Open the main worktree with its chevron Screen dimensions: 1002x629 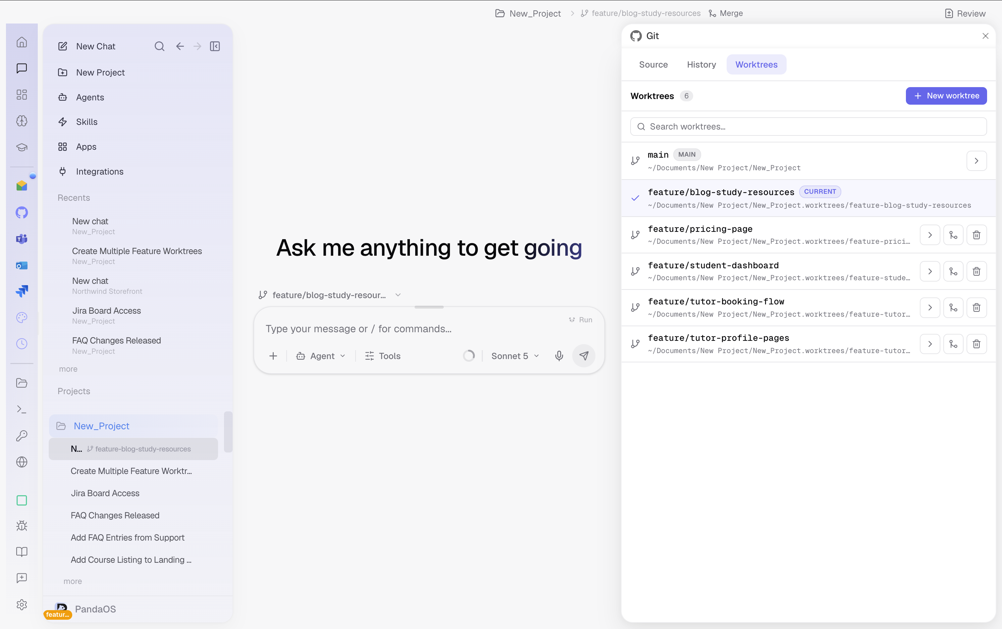(976, 161)
